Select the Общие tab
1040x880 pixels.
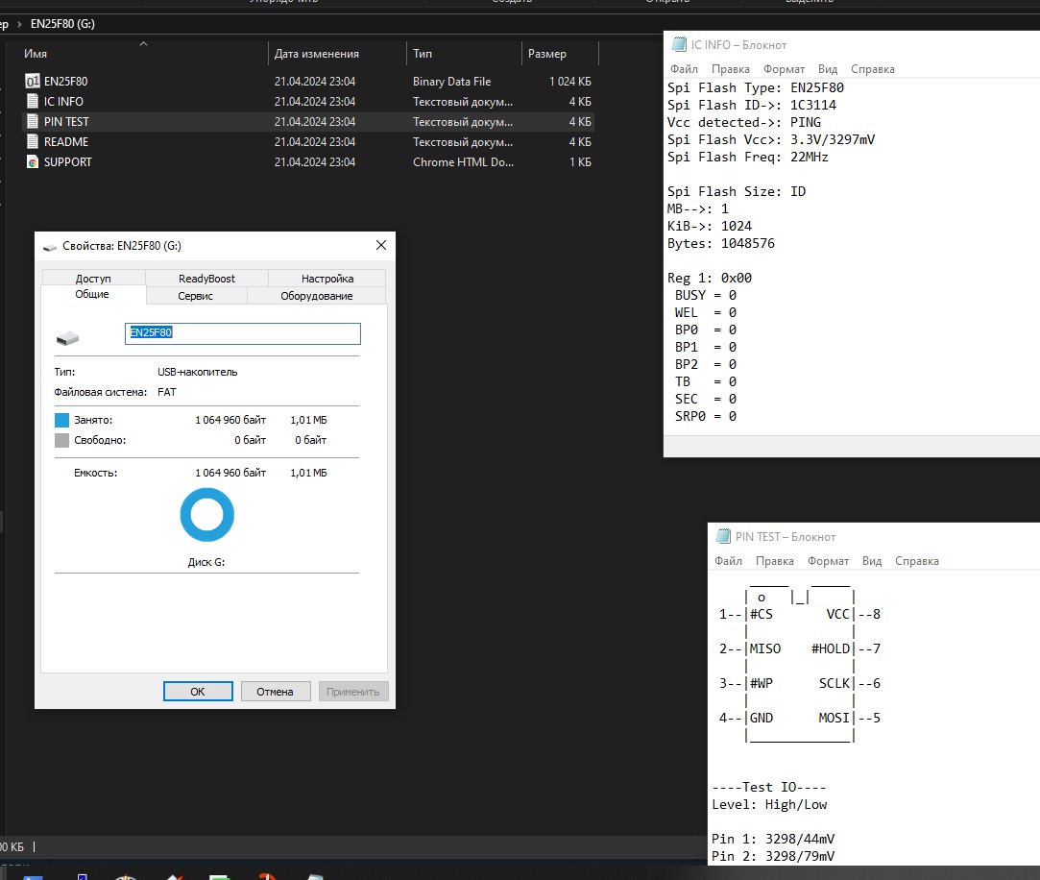(92, 294)
